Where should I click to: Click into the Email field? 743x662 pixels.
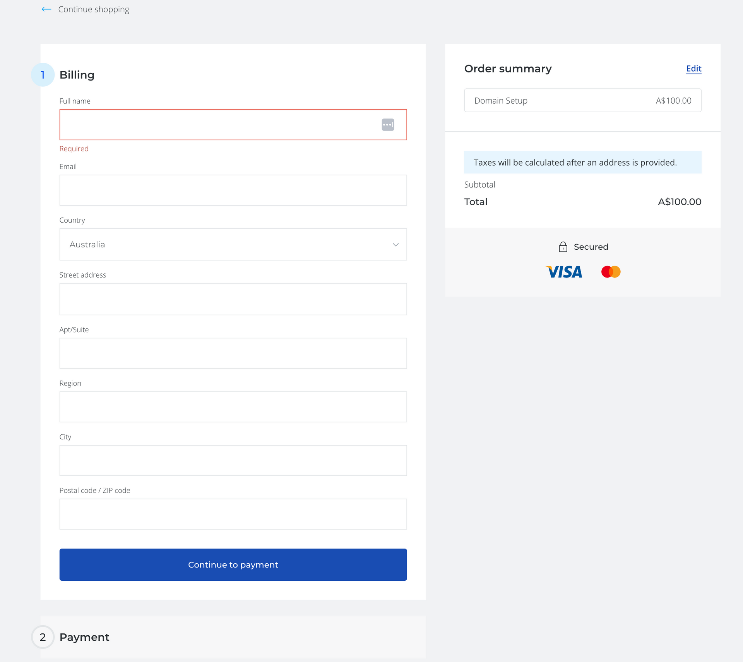[233, 190]
